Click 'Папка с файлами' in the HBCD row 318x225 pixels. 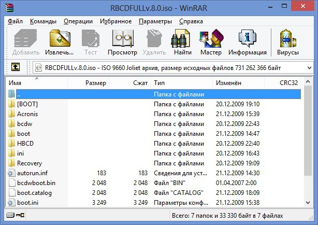point(179,144)
